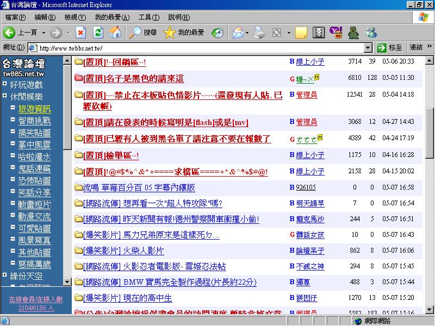Expand the 緣份天空 tree category
Image resolution: width=435 pixels, height=326 pixels.
coord(5,276)
